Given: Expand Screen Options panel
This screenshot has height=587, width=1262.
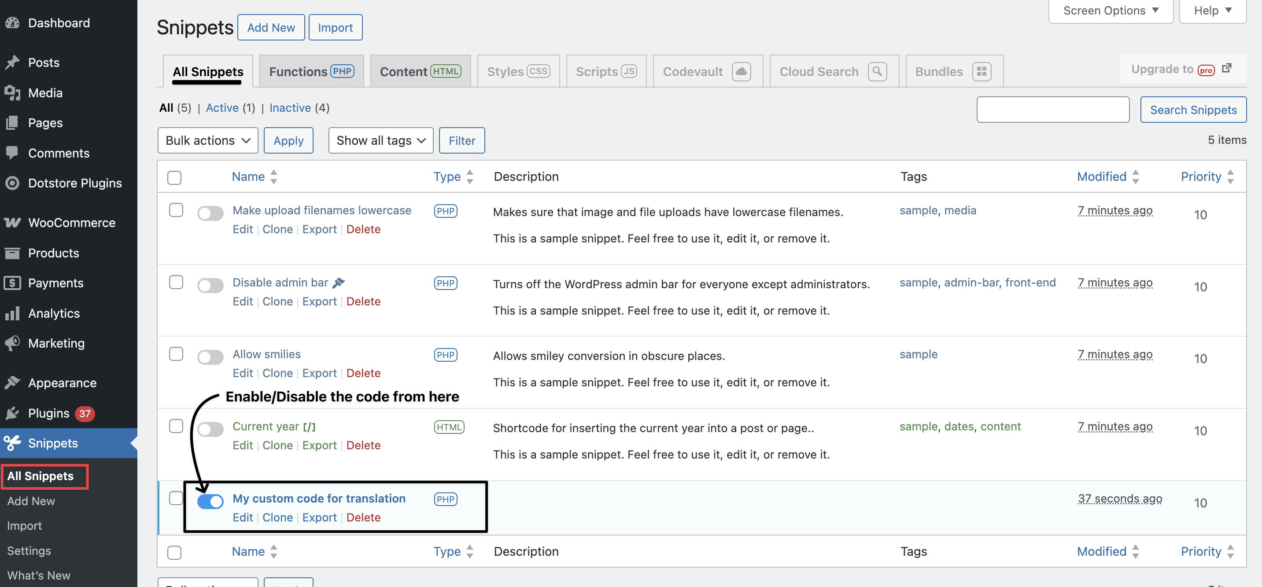Looking at the screenshot, I should pyautogui.click(x=1111, y=11).
